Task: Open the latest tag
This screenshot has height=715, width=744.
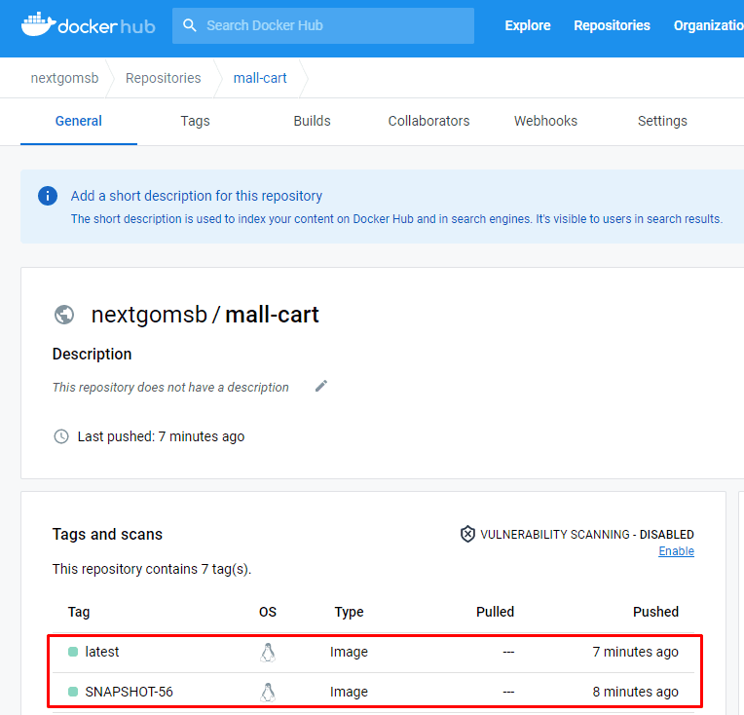Action: click(x=102, y=652)
